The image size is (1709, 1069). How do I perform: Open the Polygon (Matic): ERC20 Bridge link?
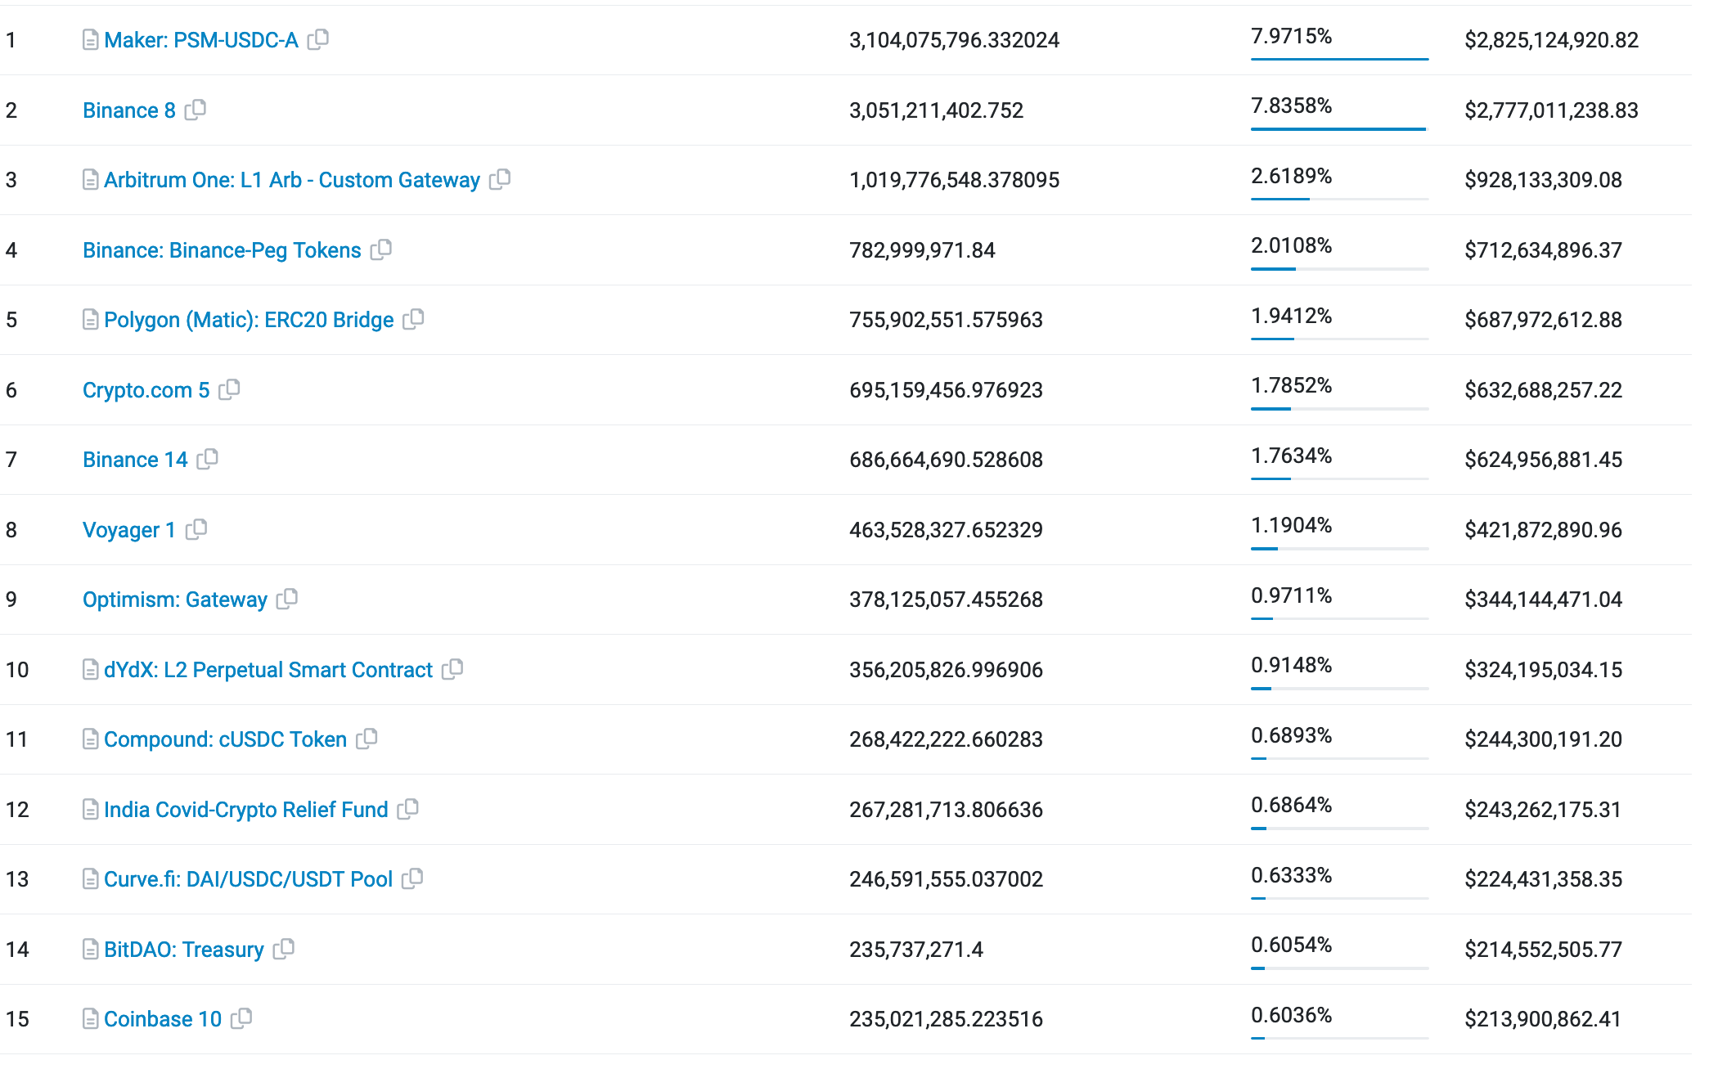tap(249, 320)
